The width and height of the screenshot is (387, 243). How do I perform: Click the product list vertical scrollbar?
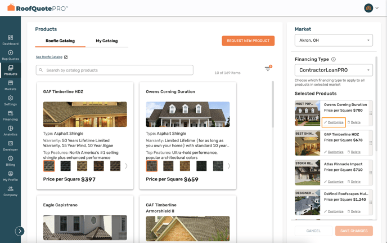[273, 104]
